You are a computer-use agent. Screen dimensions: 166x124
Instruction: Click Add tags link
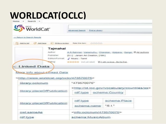(42, 43)
